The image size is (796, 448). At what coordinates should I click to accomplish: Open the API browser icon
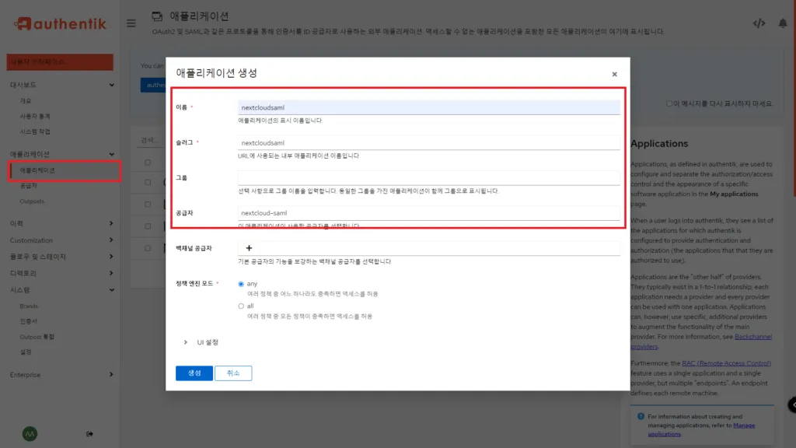coord(759,23)
